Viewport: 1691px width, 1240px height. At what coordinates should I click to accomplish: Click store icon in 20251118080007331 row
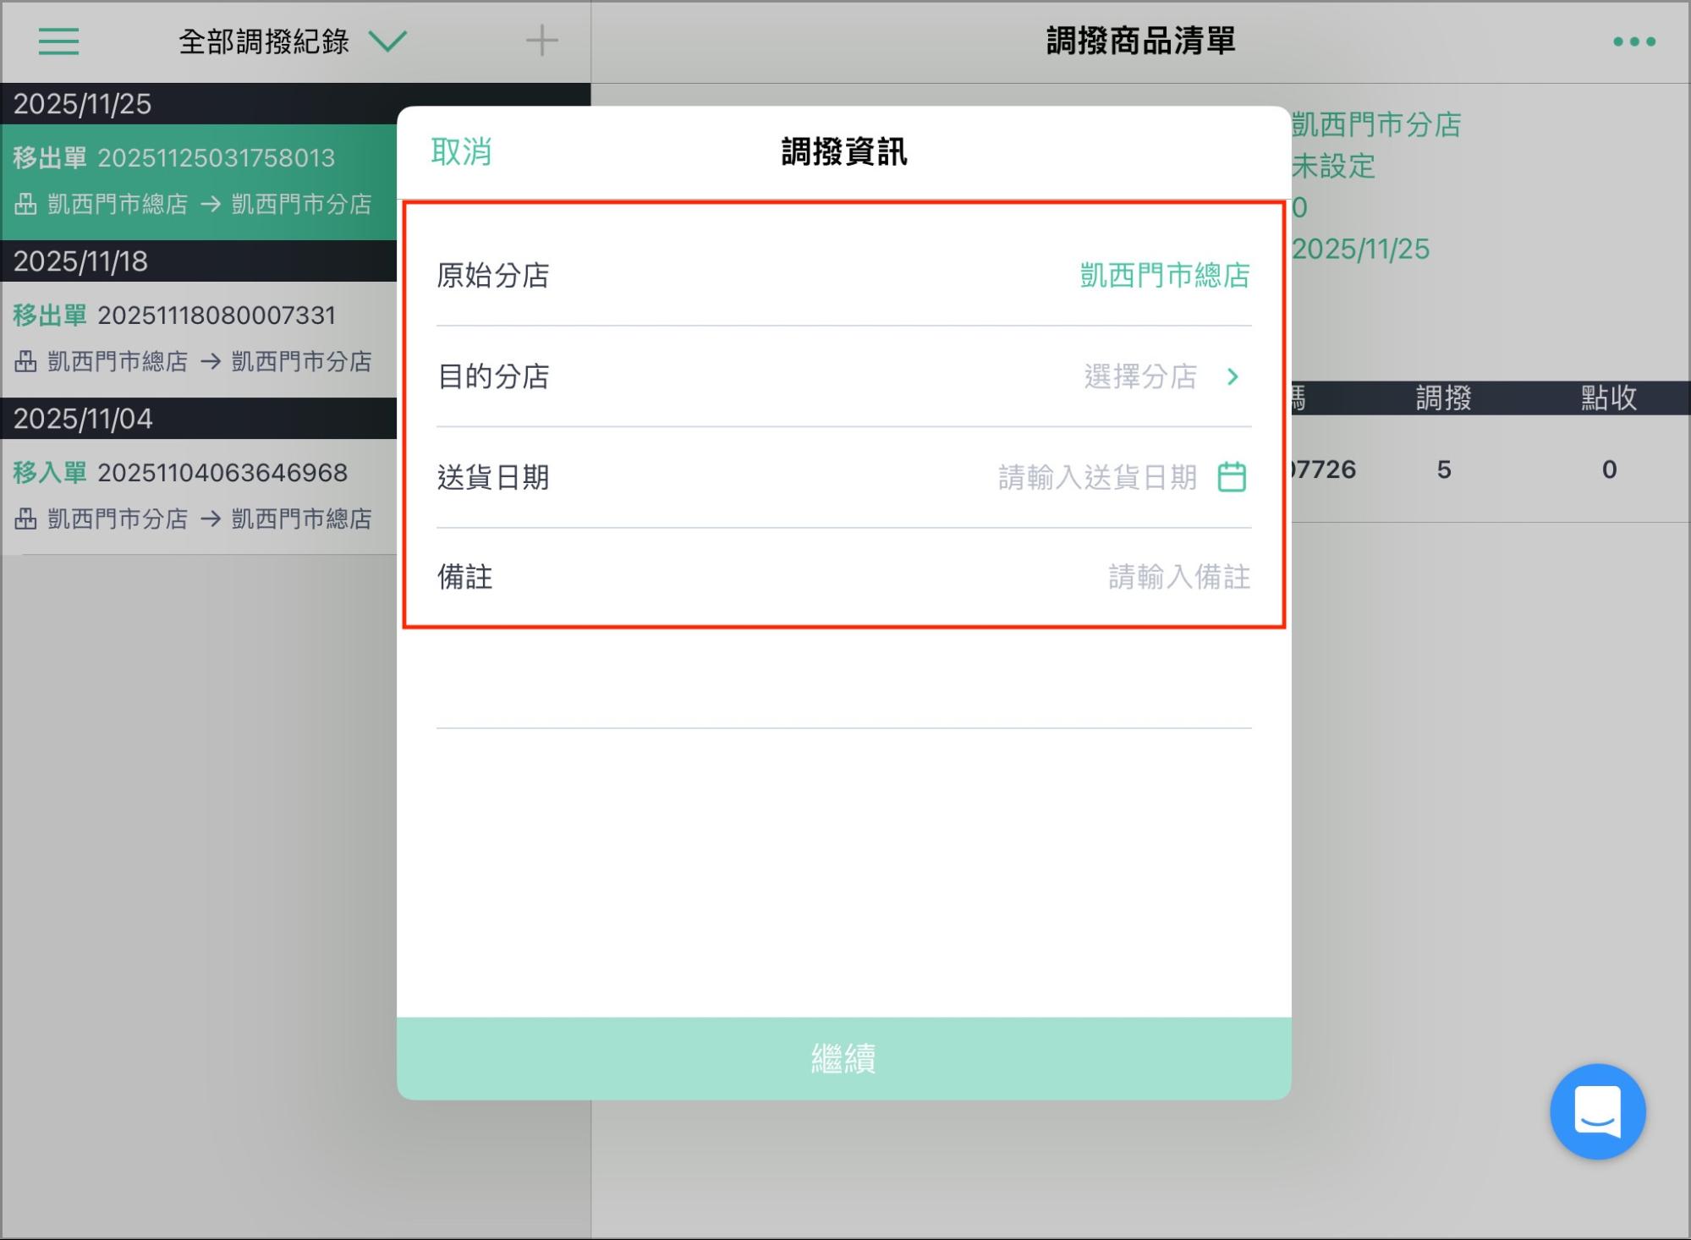coord(25,361)
